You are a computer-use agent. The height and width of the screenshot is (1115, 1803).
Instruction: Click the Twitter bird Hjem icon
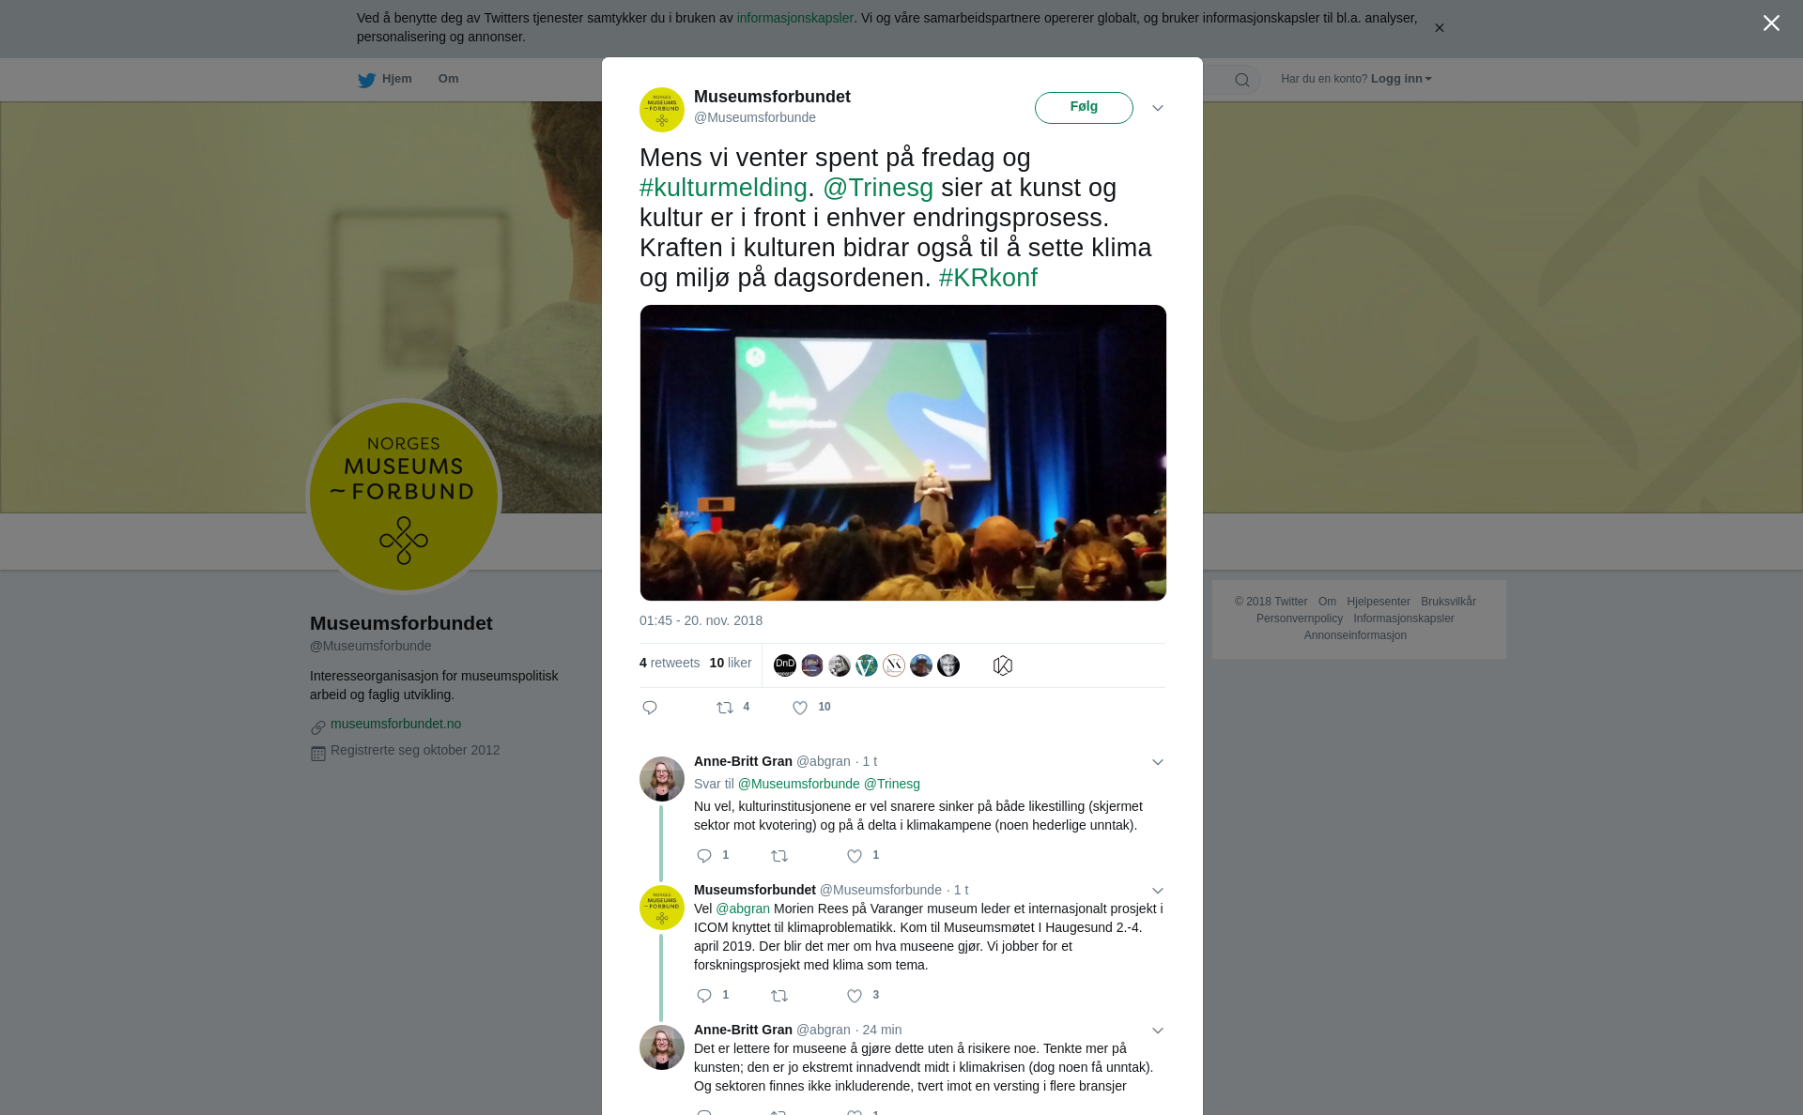coord(366,80)
